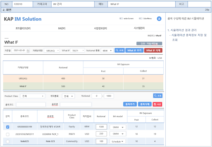Image resolution: width=212 pixels, height=147 pixels.
Task: Open the 시스템관리 menu
Action: click(x=139, y=28)
